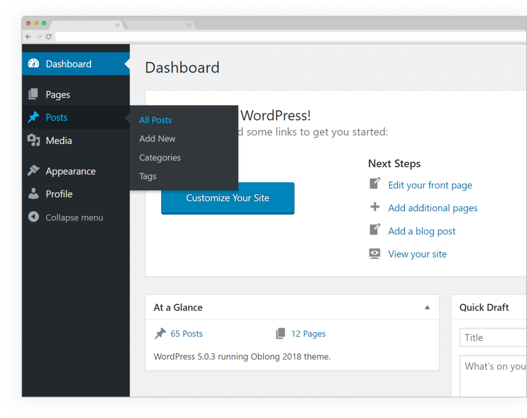This screenshot has height=418, width=527.
Task: Click the pages icon next to 12 Pages
Action: (x=280, y=333)
